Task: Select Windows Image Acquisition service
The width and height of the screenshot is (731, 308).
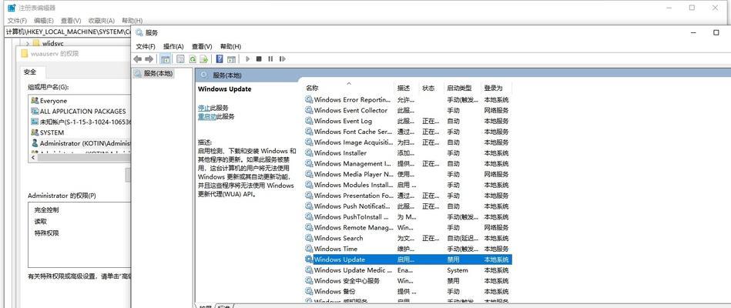Action: [x=407, y=142]
